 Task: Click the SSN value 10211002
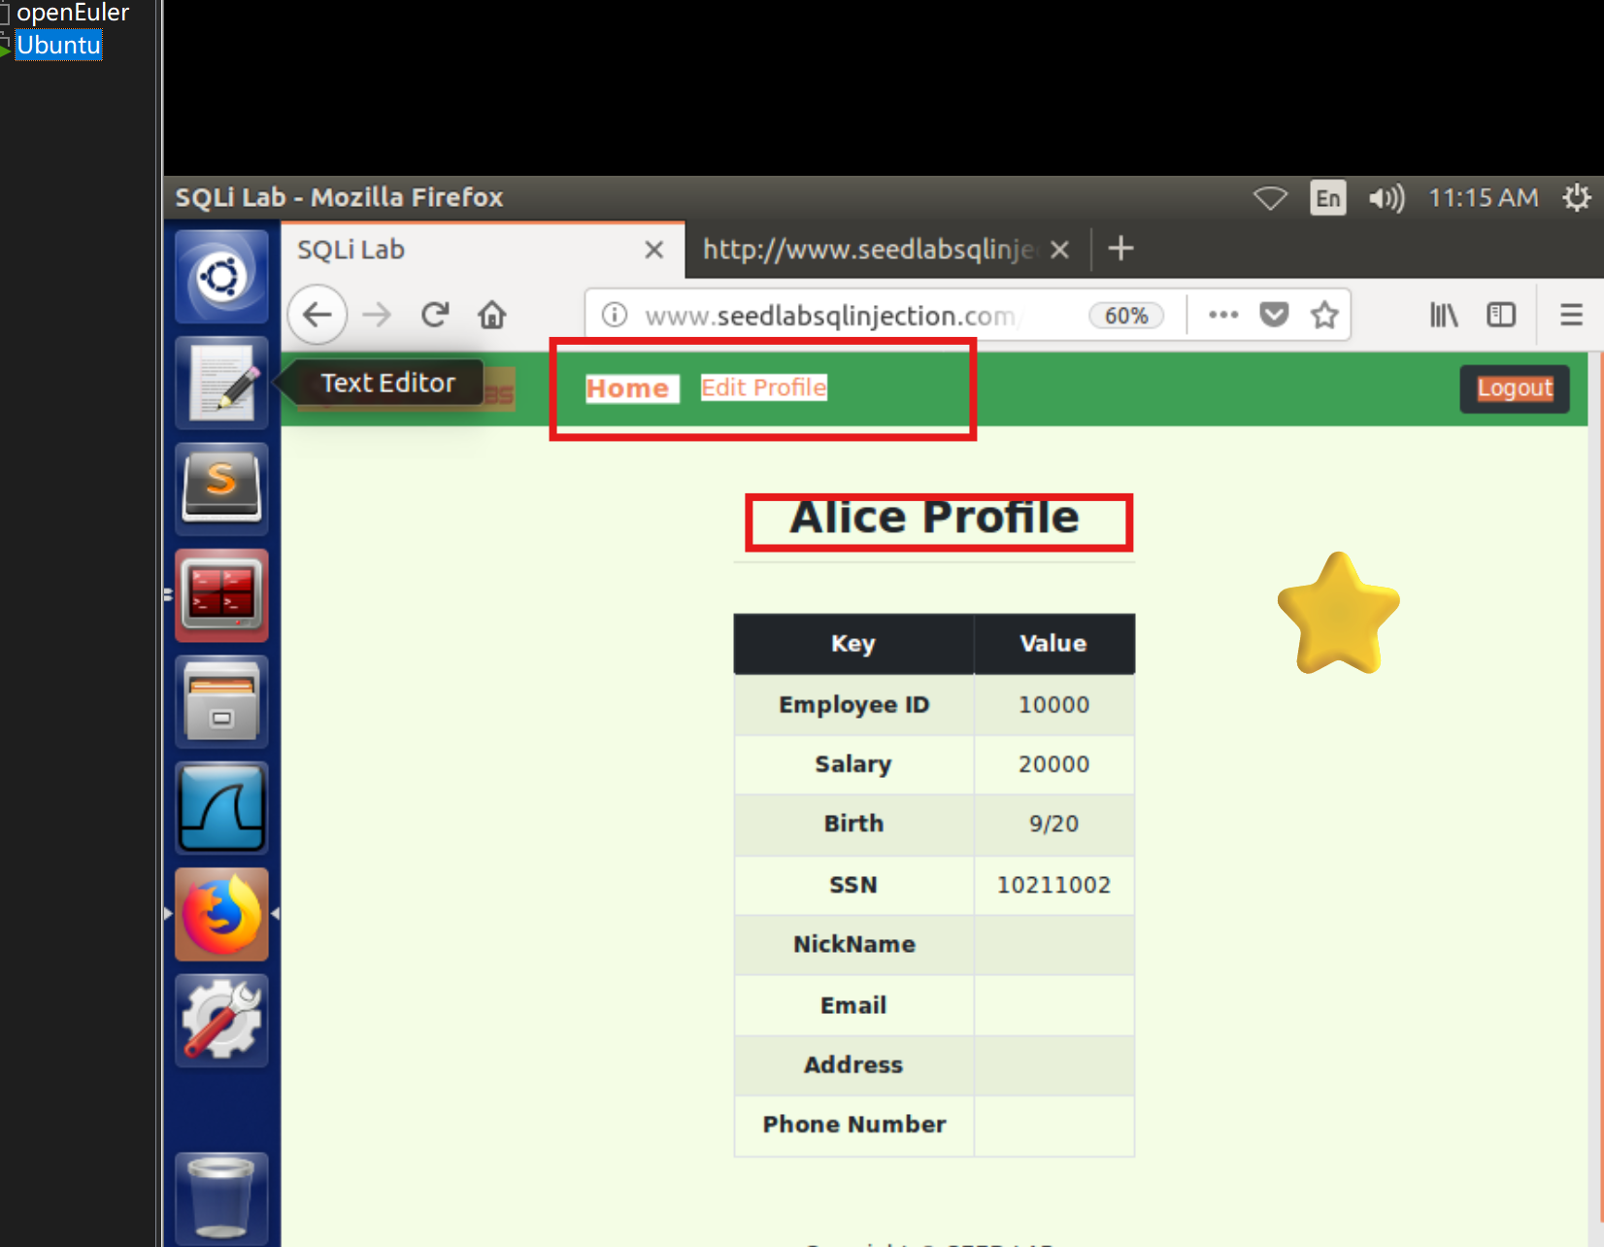pos(1053,885)
